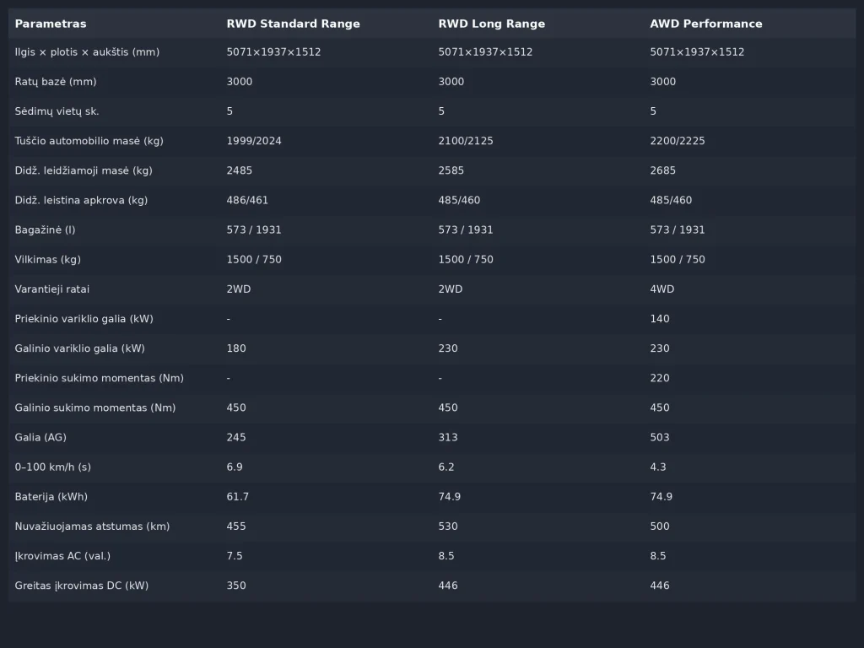The width and height of the screenshot is (864, 648).
Task: Select the 2585 maximum permitted mass cell
Action: click(451, 170)
